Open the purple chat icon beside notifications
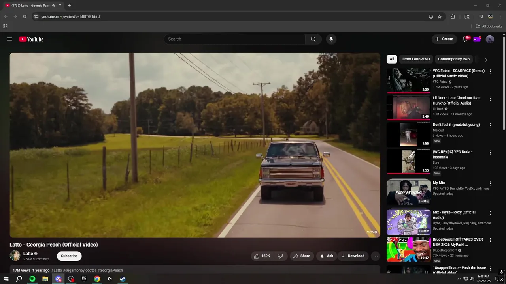Screen dimensions: 506x284 [x=477, y=39]
